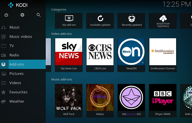Click the Video add-ons section heading
192x123 pixels.
61,34
